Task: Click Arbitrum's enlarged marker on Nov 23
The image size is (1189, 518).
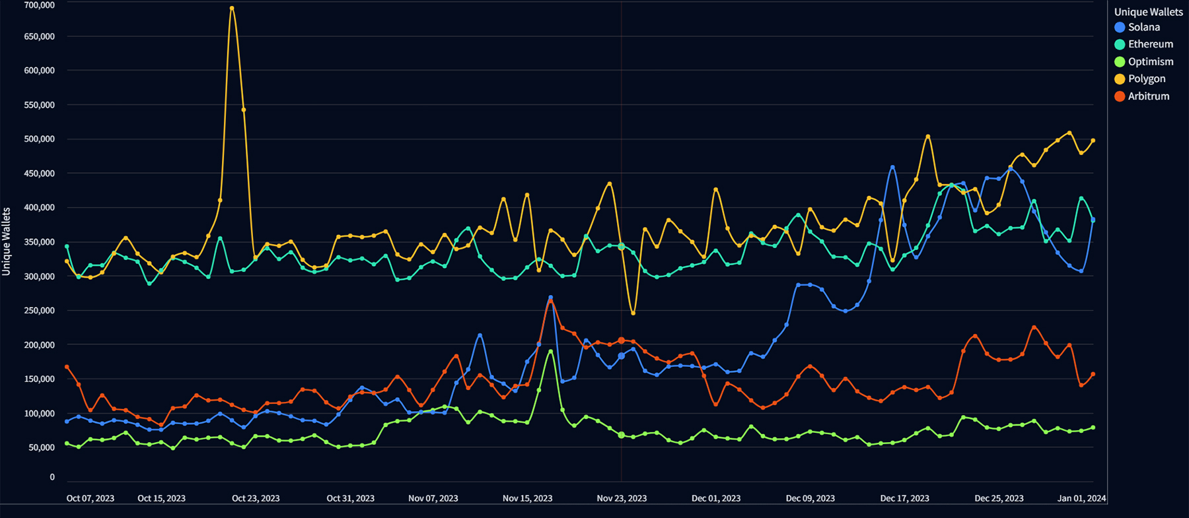Action: [621, 340]
